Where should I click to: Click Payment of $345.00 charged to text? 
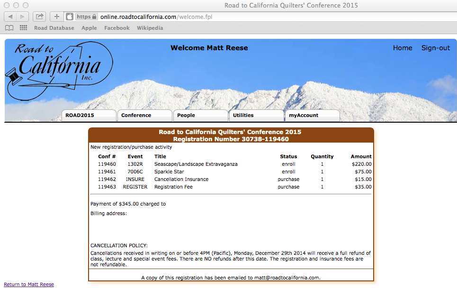[x=128, y=204]
